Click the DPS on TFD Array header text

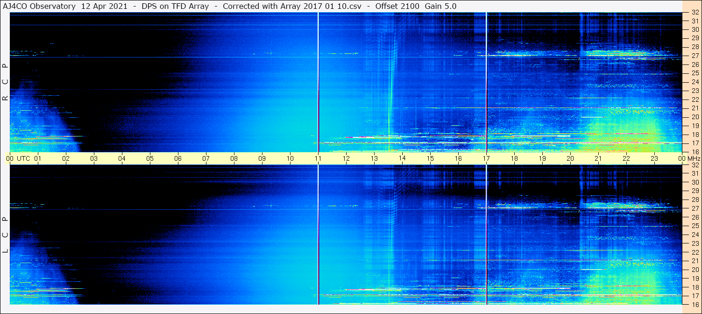coord(175,6)
